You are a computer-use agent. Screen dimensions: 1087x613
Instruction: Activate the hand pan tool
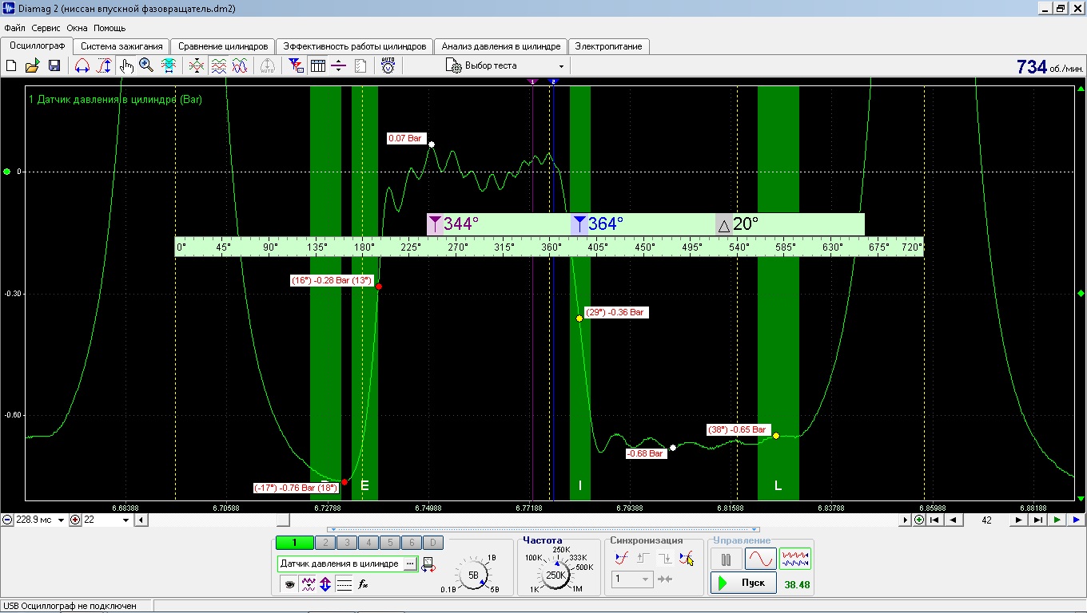tap(126, 66)
